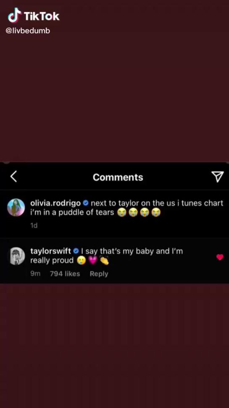The height and width of the screenshot is (408, 229).
Task: Click the TikTok wordmark text
Action: tap(42, 16)
